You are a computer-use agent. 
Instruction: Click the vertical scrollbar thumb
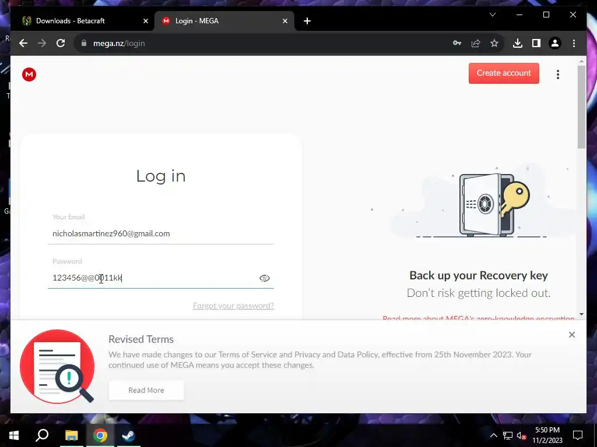pyautogui.click(x=581, y=107)
